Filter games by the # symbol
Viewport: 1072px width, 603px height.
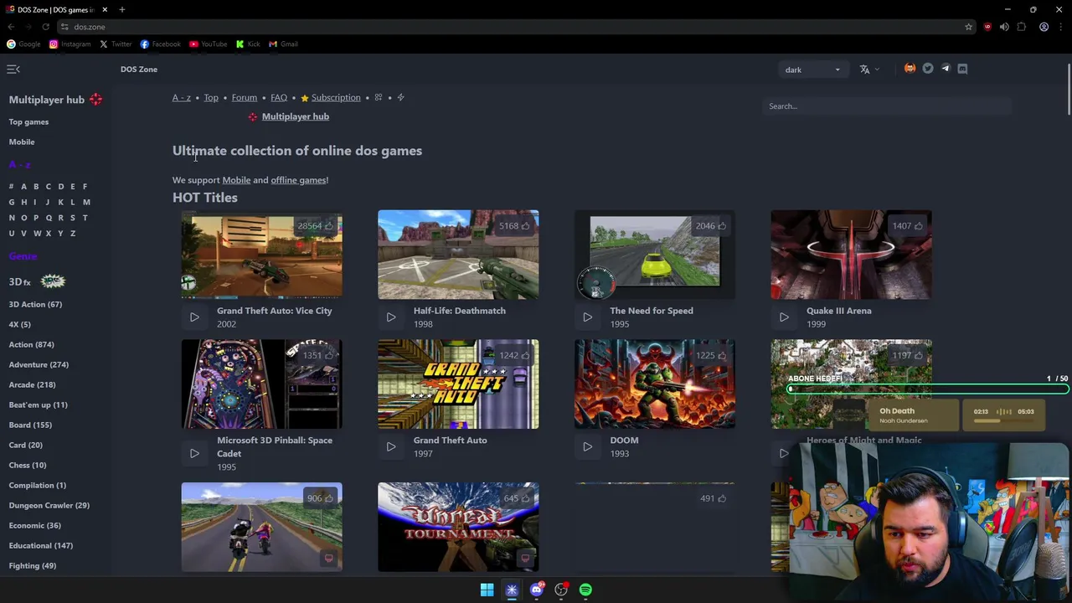(11, 187)
